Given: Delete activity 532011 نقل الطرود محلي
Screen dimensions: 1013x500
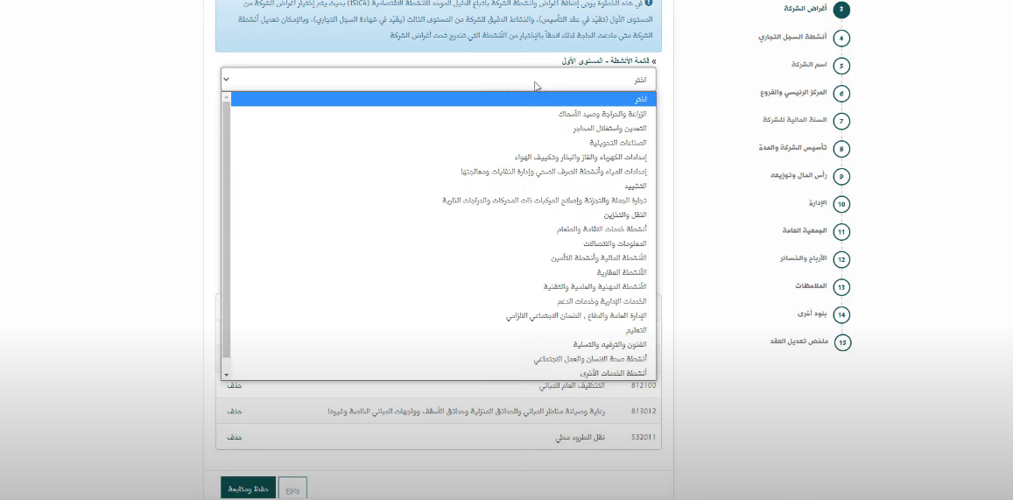Looking at the screenshot, I should (x=234, y=437).
